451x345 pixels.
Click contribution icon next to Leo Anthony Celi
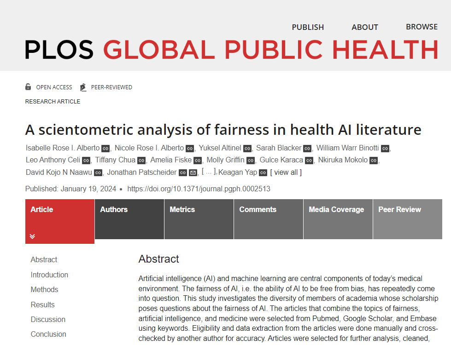86,161
